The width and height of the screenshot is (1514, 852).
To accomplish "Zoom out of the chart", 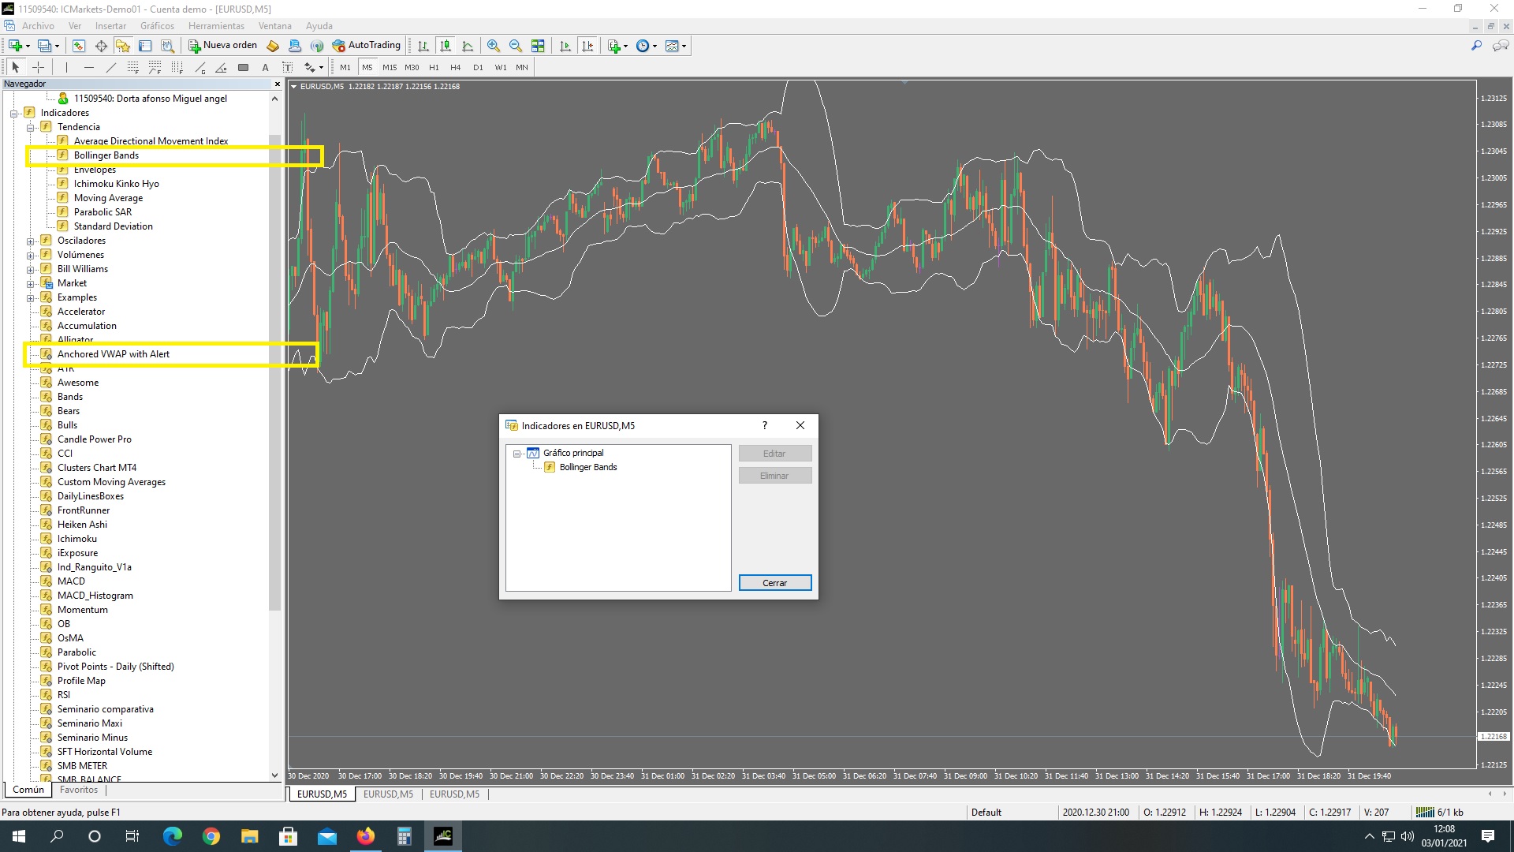I will [x=516, y=46].
